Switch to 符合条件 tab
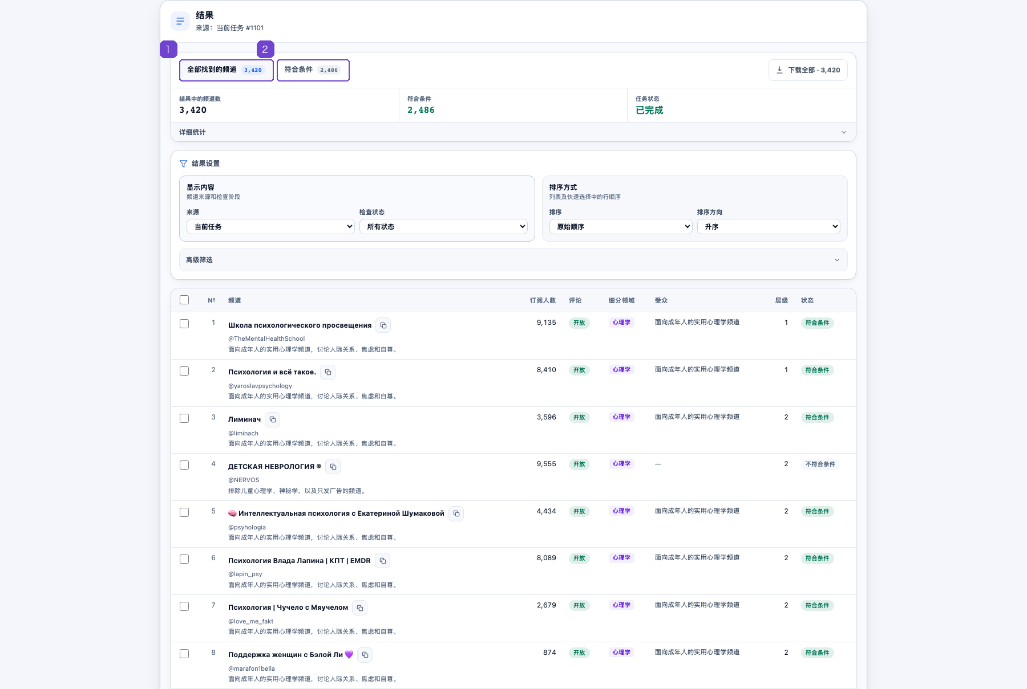 [x=313, y=70]
